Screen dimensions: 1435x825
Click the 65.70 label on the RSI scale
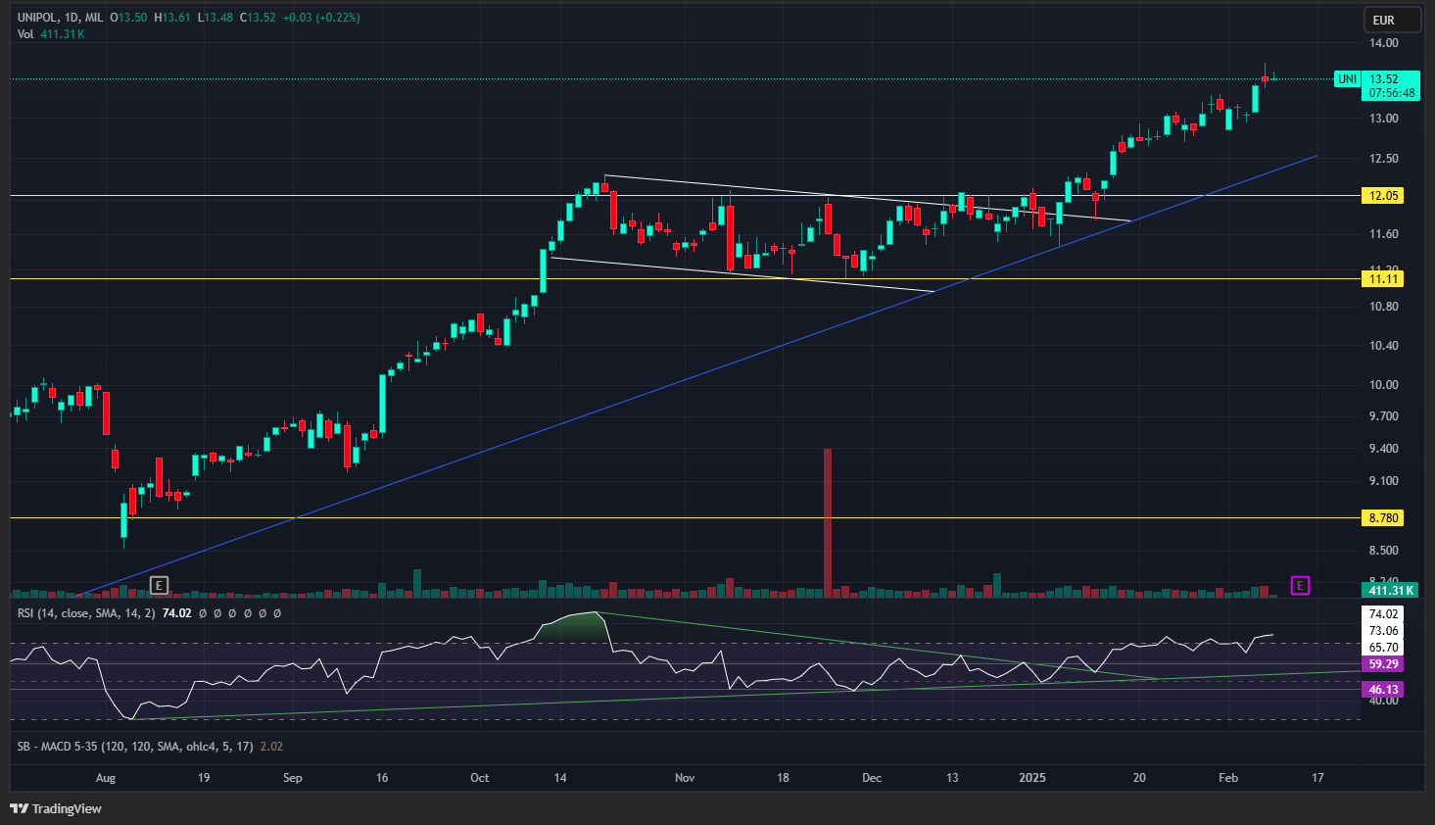[1383, 648]
